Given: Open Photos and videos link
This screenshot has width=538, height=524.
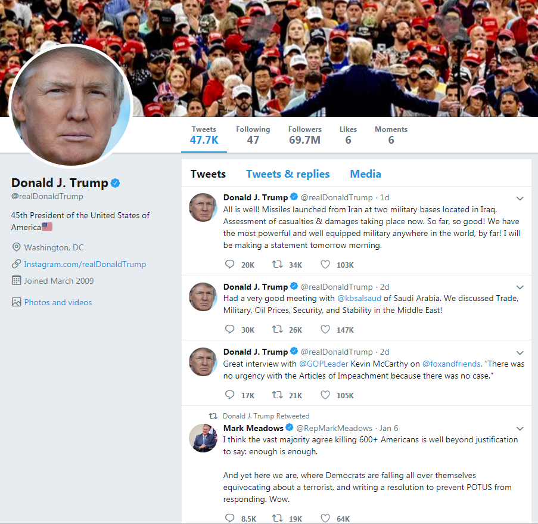Looking at the screenshot, I should (x=58, y=302).
